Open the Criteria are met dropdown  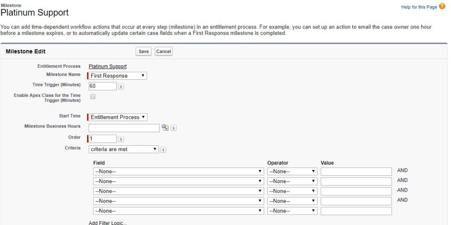click(123, 149)
